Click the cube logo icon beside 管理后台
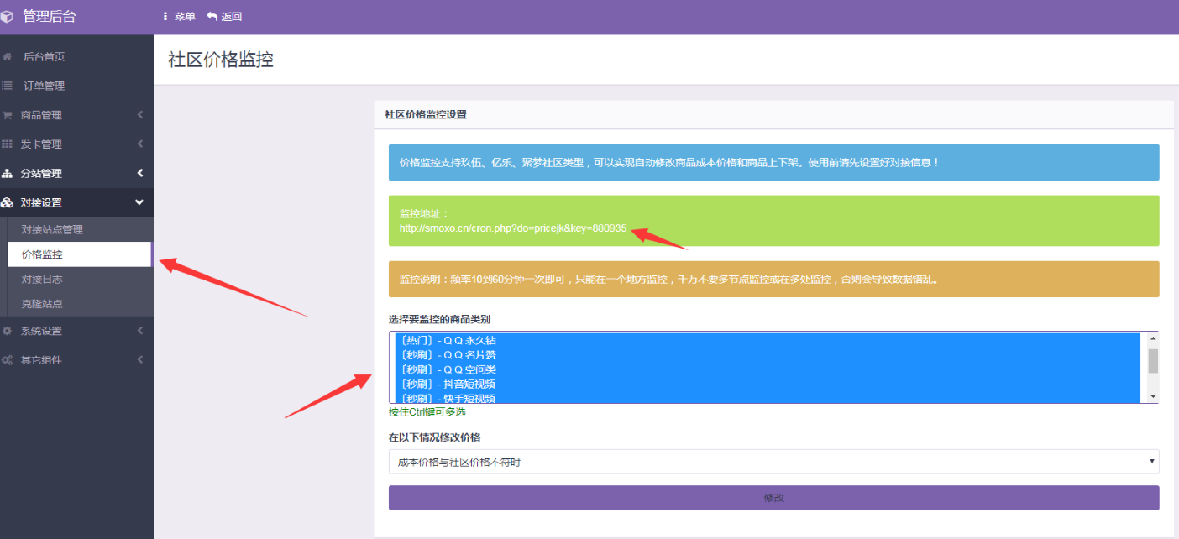 point(8,17)
